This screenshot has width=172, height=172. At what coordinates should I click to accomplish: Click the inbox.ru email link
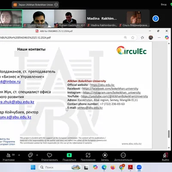(x=10, y=82)
